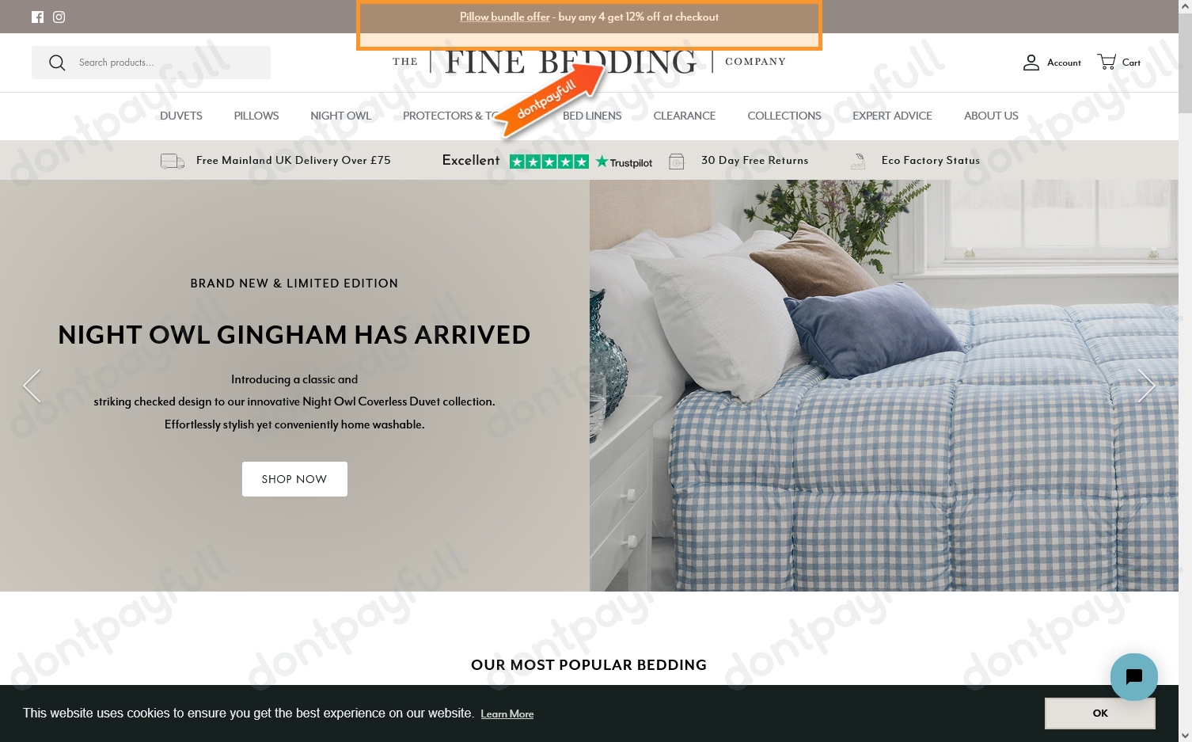Open the cookie Learn More link
Screen dimensions: 1192x742
point(507,714)
